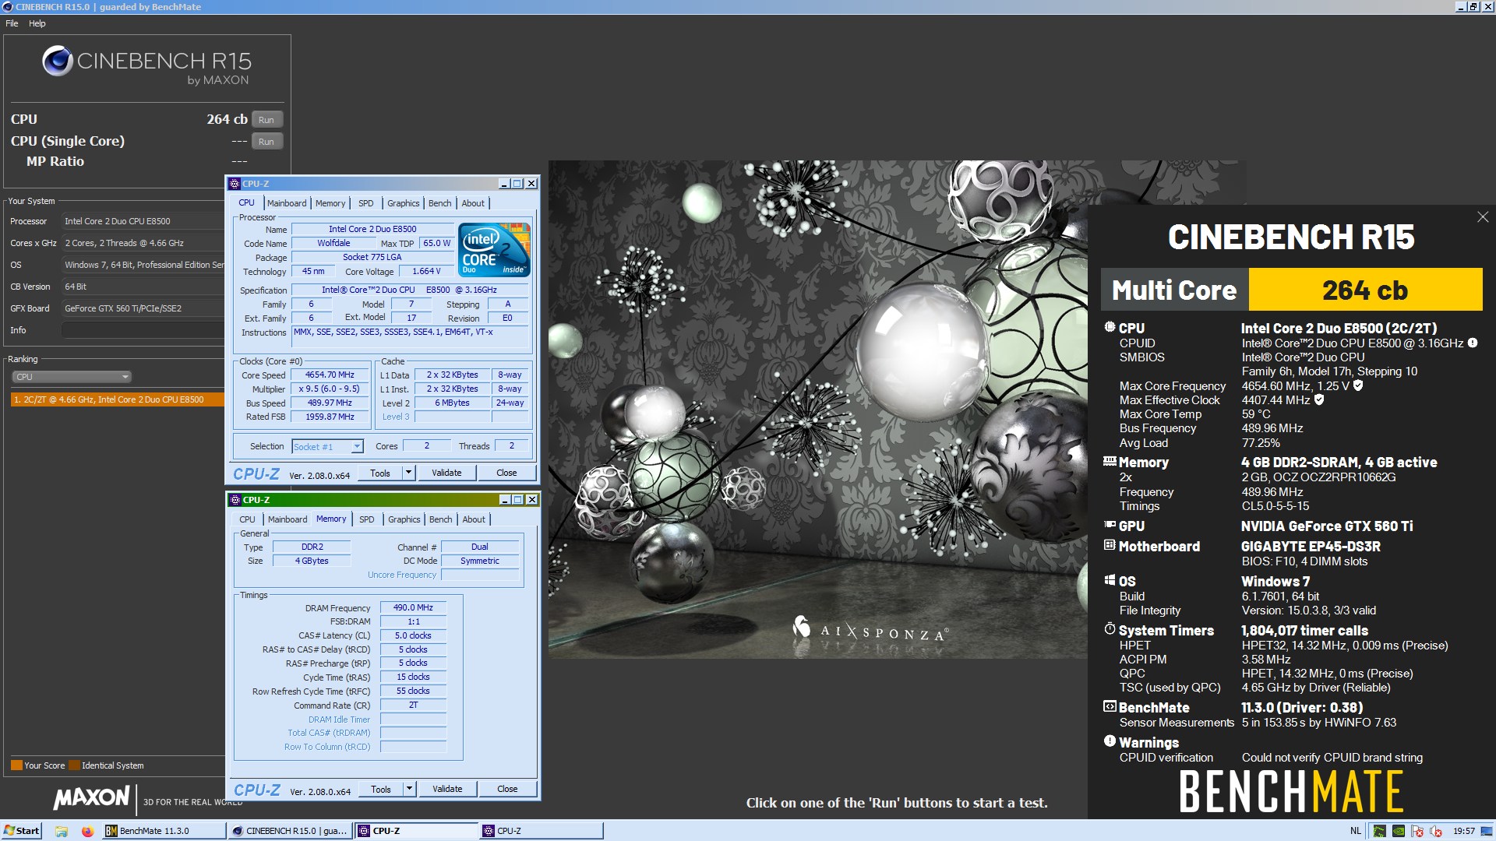
Task: Click the BenchMate section icon
Action: [x=1110, y=706]
